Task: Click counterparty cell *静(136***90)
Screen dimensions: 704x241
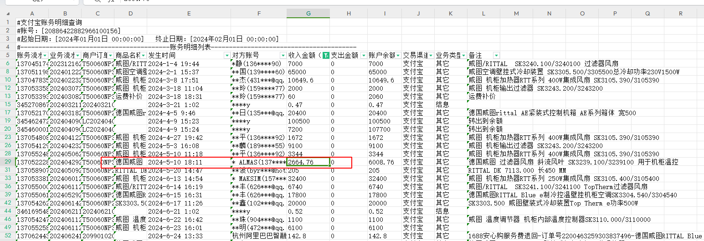Action: [259, 63]
